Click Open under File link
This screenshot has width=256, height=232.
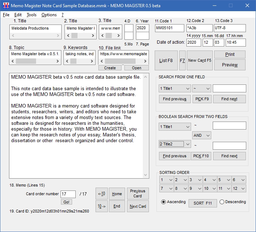pos(137,68)
